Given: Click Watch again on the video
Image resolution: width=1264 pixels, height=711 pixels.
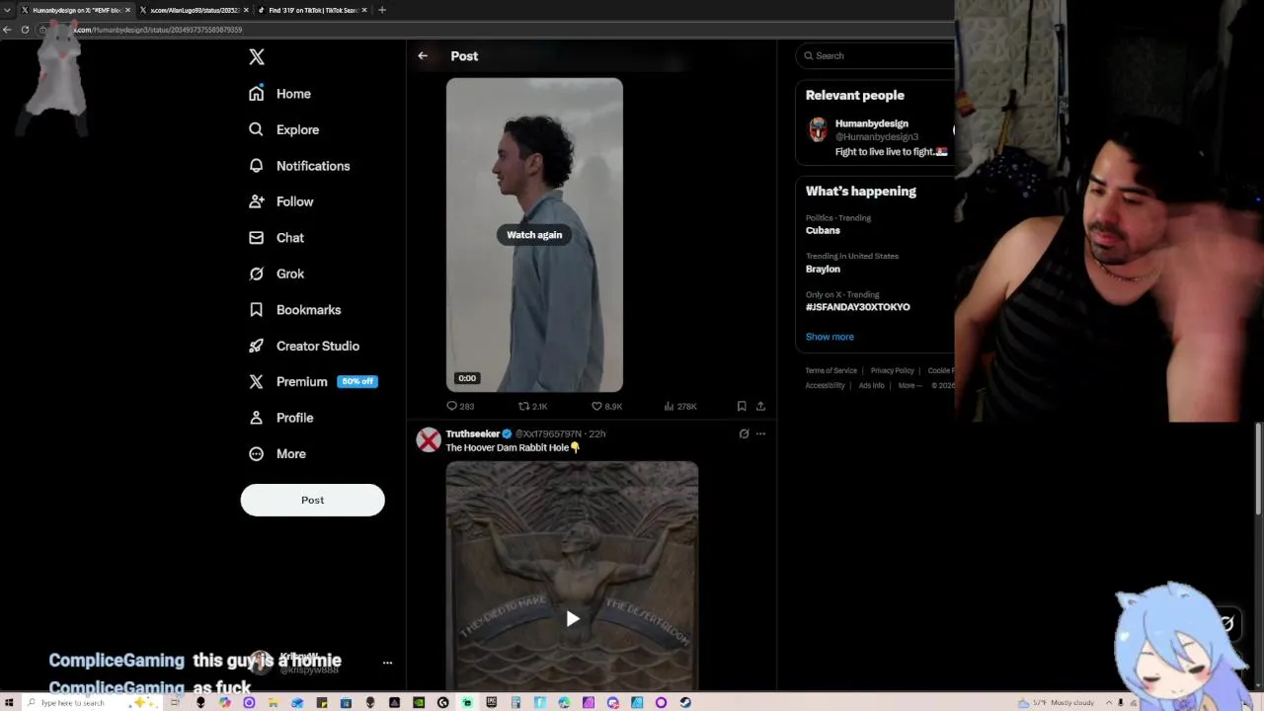Looking at the screenshot, I should tap(534, 235).
